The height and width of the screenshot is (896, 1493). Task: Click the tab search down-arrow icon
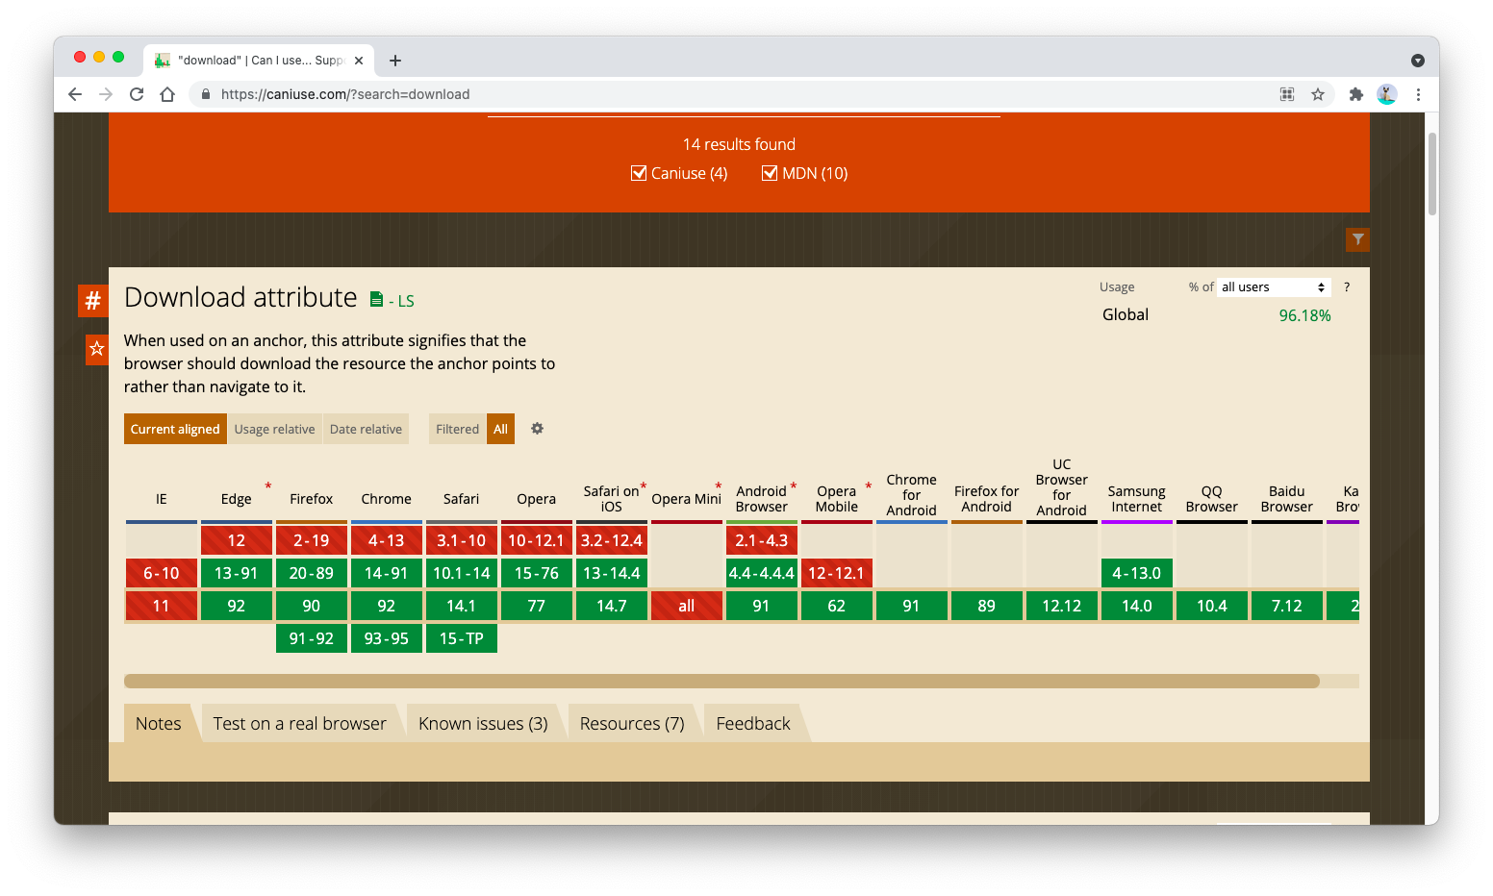tap(1418, 61)
